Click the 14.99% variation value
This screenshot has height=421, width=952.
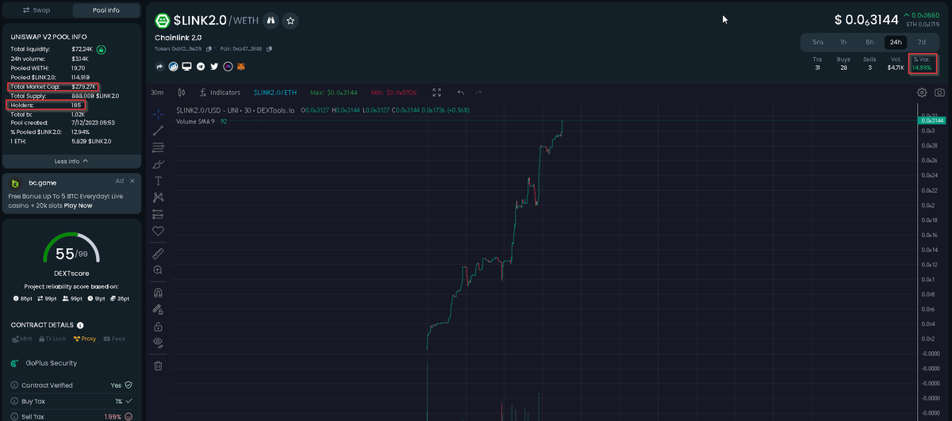(x=922, y=67)
